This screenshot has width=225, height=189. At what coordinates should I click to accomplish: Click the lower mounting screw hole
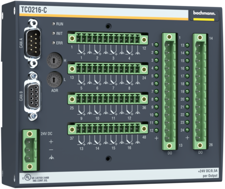pos(108,159)
